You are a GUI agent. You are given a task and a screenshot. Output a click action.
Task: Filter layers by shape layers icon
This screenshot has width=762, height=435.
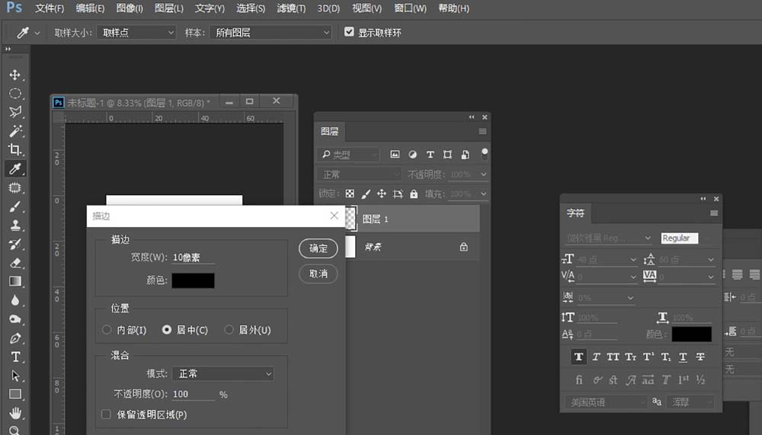(x=447, y=155)
